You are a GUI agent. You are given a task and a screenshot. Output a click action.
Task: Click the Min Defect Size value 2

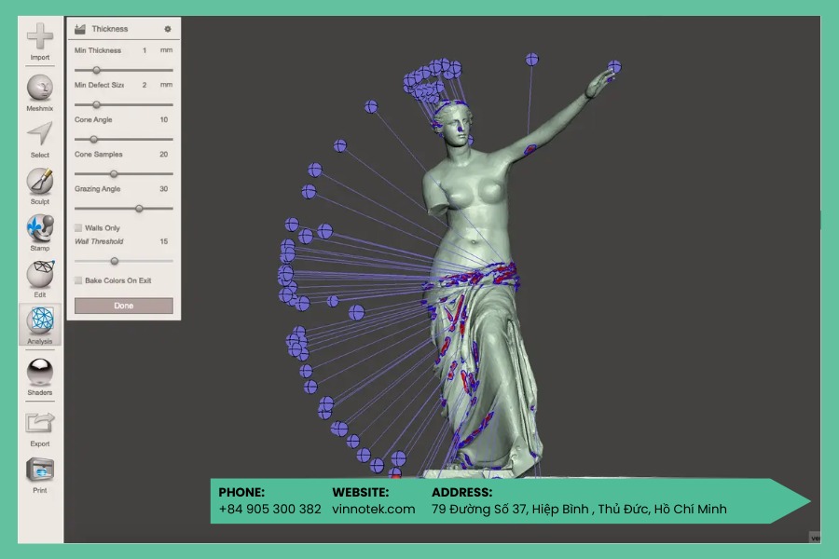(x=144, y=85)
